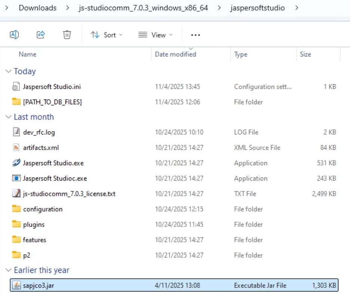Click the Configuration sett... type cell
350x296 pixels.
pos(263,87)
